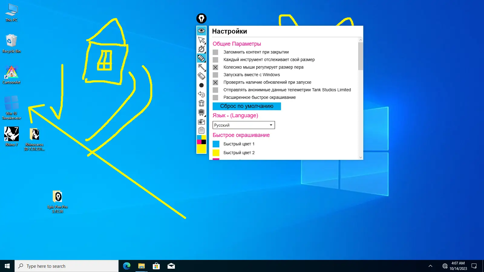Select the This PC desktop icon
The image size is (484, 272).
pos(11,13)
